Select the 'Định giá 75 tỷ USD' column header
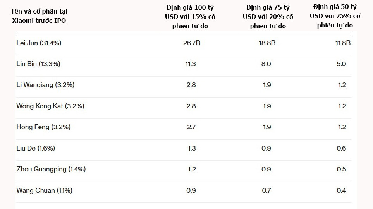The width and height of the screenshot is (373, 209). (x=268, y=17)
